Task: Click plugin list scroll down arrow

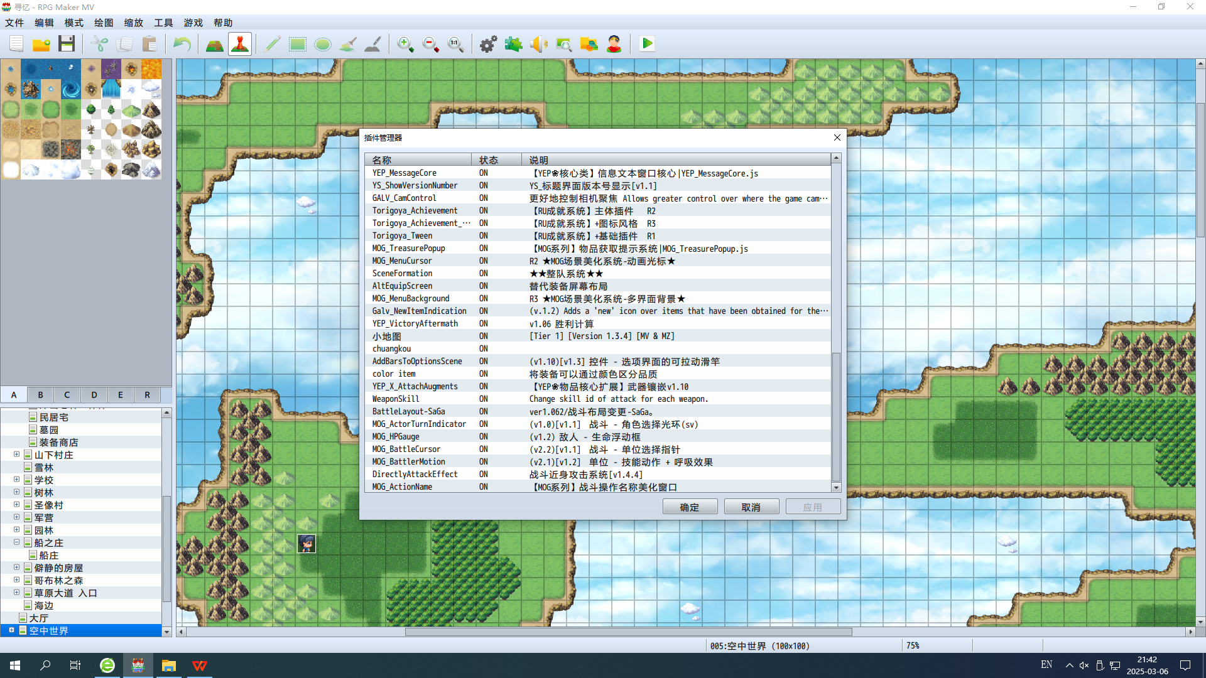Action: click(836, 487)
